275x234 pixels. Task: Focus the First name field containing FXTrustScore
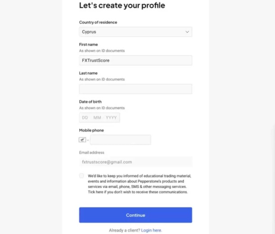pos(135,60)
